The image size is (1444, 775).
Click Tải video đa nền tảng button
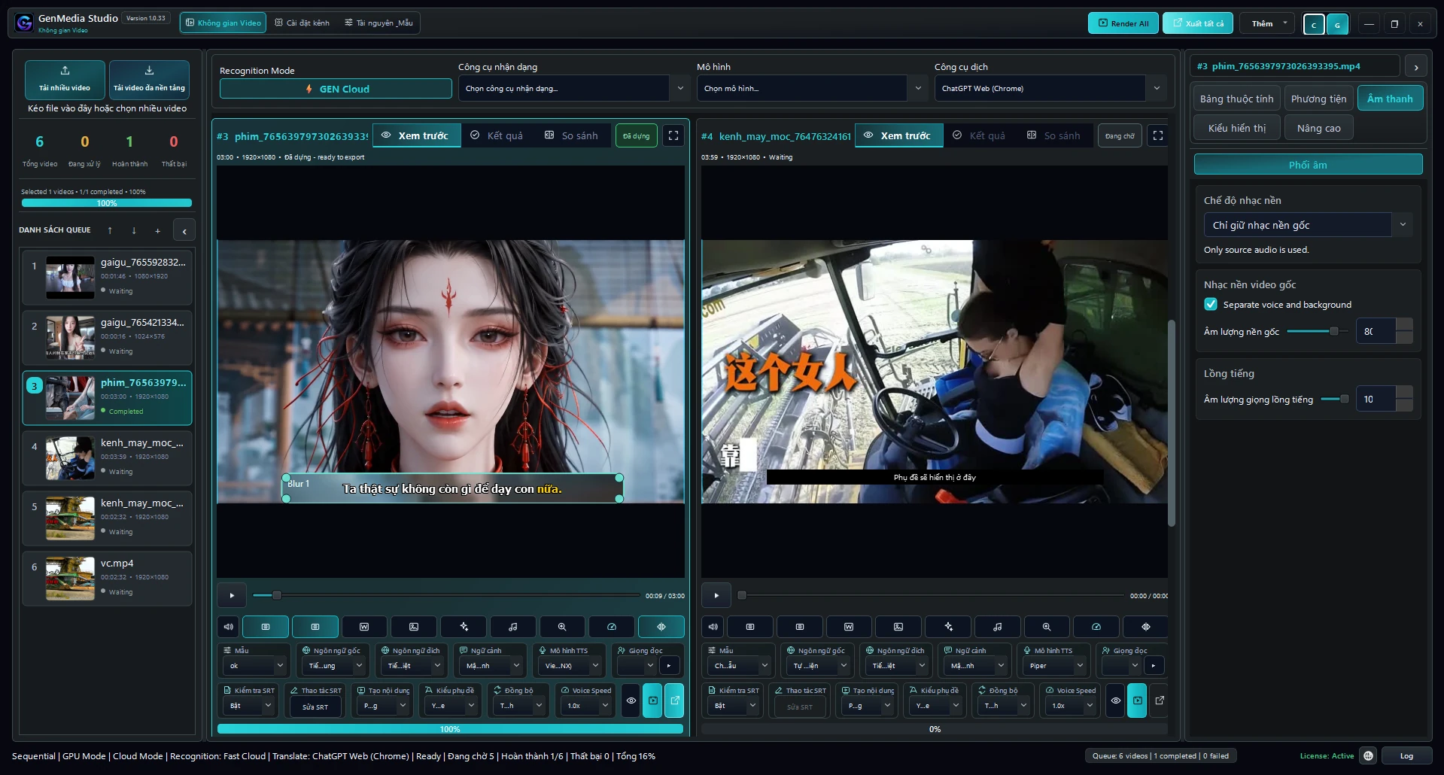[x=149, y=80]
